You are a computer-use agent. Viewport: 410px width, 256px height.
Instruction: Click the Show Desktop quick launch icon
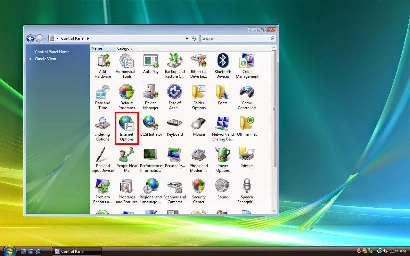23,251
